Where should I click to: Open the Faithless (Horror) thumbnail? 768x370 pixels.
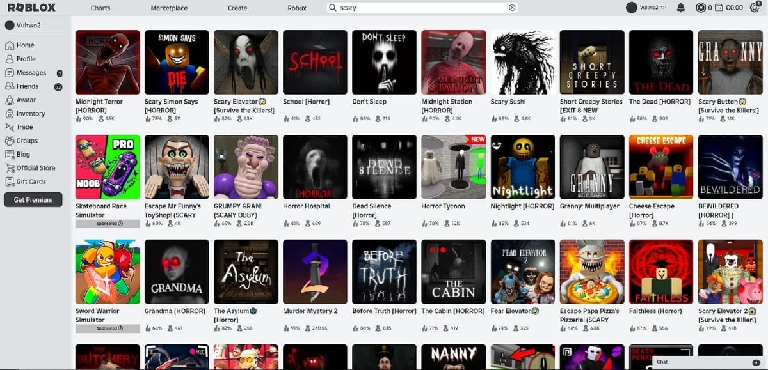[661, 272]
